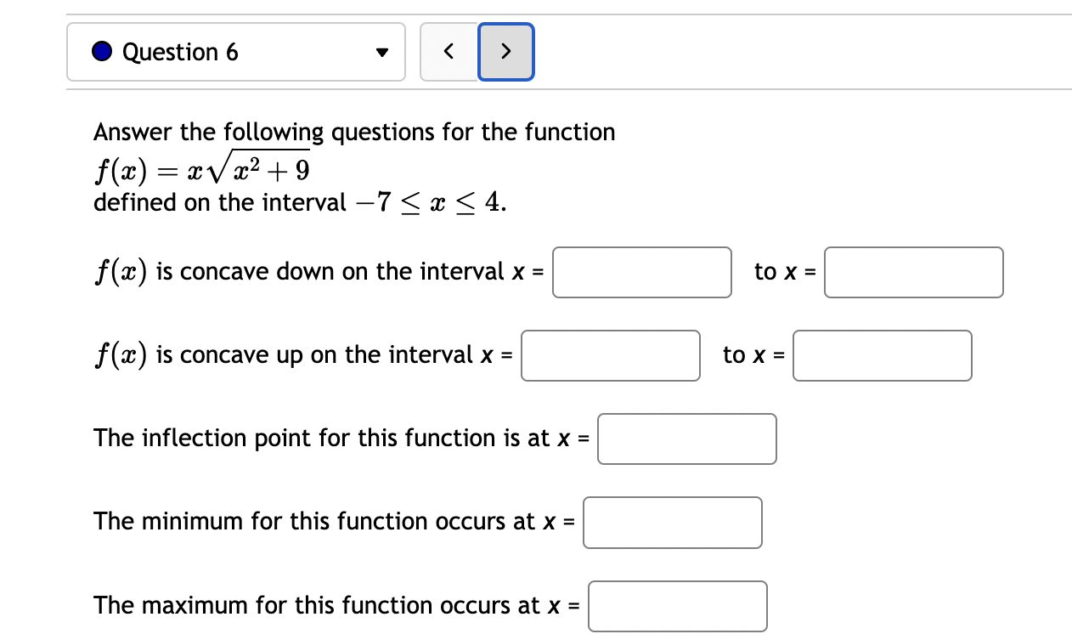Click the maximum occurs at x field
The image size is (1072, 634).
point(677,606)
